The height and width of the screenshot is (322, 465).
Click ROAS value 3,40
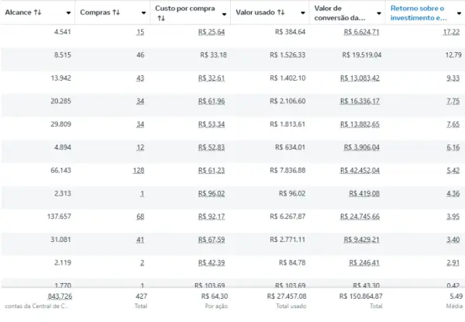point(453,240)
